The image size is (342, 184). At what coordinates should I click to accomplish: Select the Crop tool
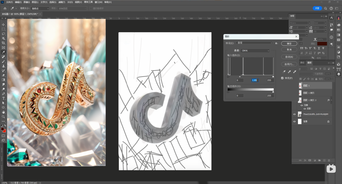tap(3, 43)
